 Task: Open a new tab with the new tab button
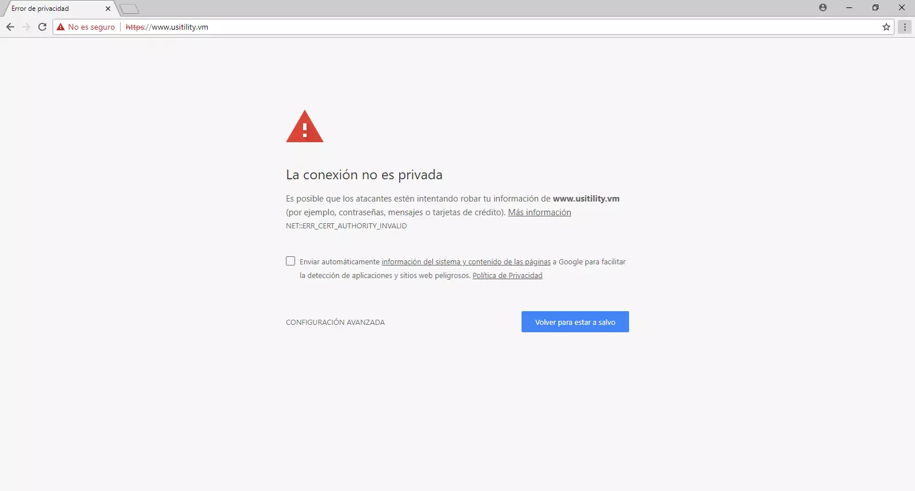click(x=129, y=9)
